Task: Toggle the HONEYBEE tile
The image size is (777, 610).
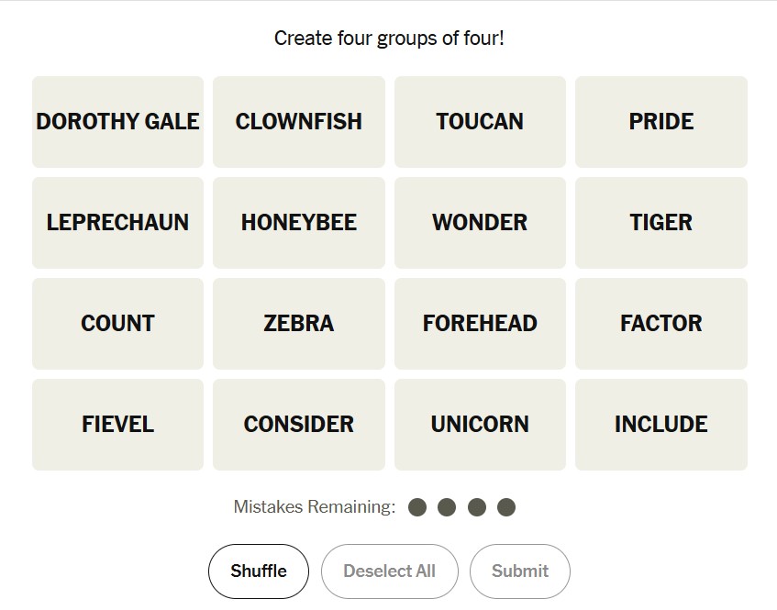Action: pyautogui.click(x=299, y=223)
